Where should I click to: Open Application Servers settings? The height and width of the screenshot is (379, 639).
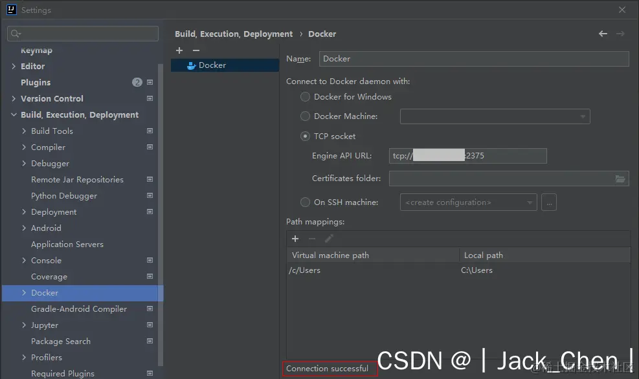pyautogui.click(x=67, y=244)
